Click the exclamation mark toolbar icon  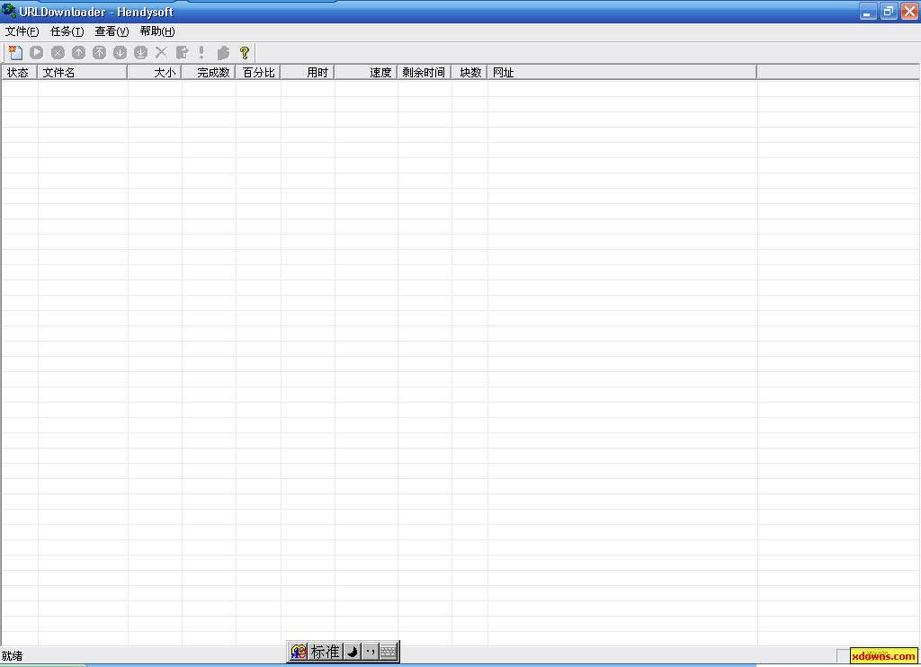[x=201, y=53]
